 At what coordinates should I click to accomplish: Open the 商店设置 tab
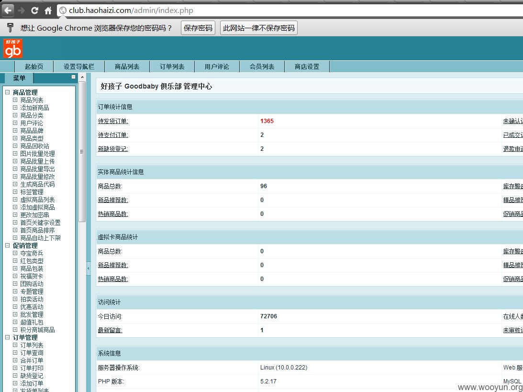(x=307, y=67)
